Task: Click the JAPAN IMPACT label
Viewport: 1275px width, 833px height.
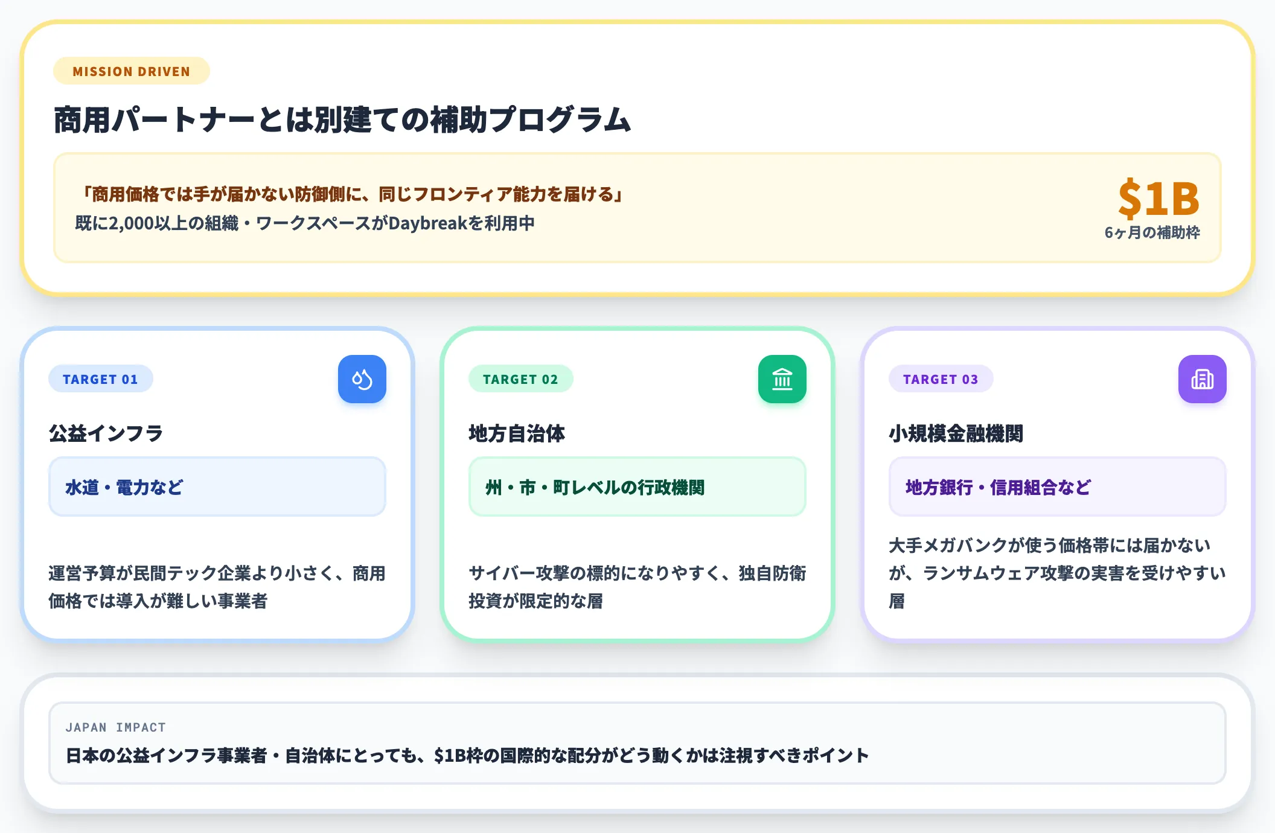Action: click(x=116, y=727)
